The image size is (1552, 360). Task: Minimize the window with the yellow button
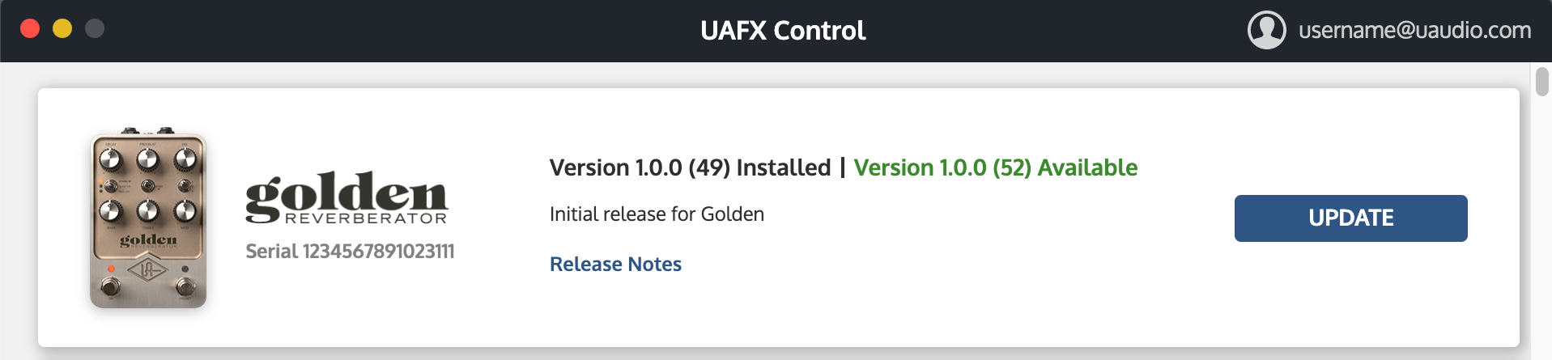pos(62,29)
